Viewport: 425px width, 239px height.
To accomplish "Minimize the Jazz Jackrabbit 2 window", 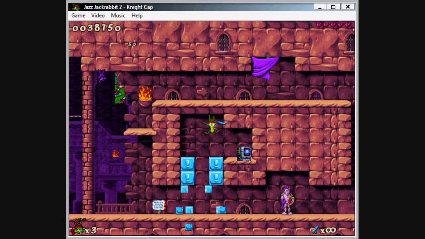I will pyautogui.click(x=320, y=7).
